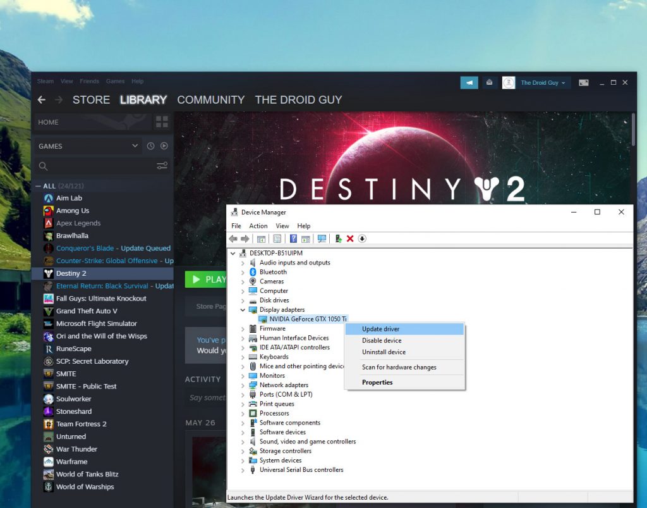Click the ready to play filter icon
647x508 pixels.
pyautogui.click(x=164, y=146)
